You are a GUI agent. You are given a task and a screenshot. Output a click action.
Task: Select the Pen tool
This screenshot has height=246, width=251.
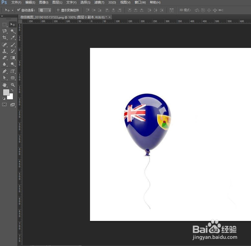point(5,71)
